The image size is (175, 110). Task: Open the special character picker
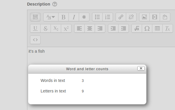click(147, 28)
